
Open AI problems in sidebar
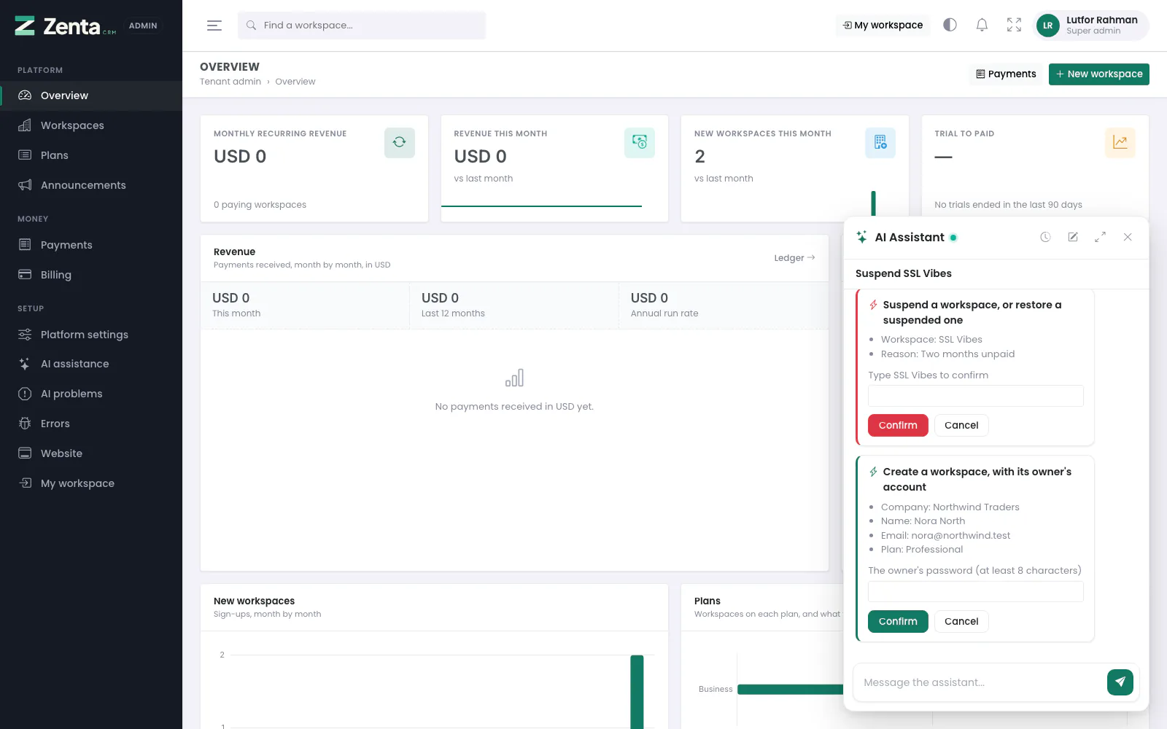(91, 394)
